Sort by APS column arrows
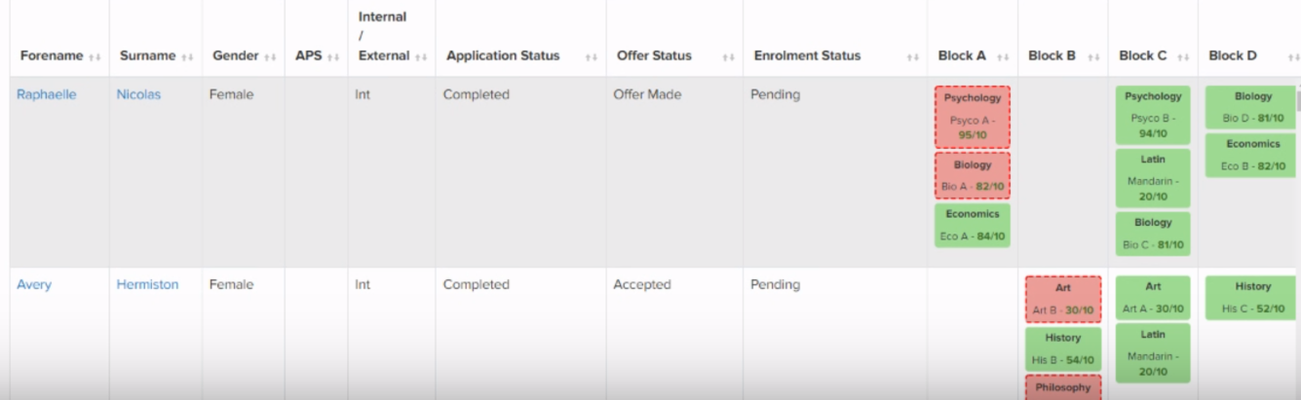1301x400 pixels. click(x=333, y=57)
